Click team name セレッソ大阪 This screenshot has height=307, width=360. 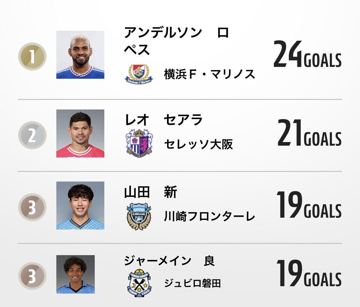(x=199, y=144)
